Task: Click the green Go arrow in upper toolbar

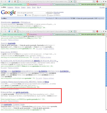Action: click(72, 1)
